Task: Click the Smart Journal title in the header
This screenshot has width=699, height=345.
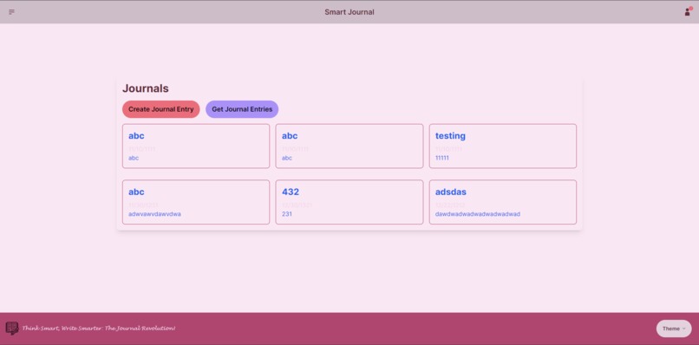Action: point(349,12)
